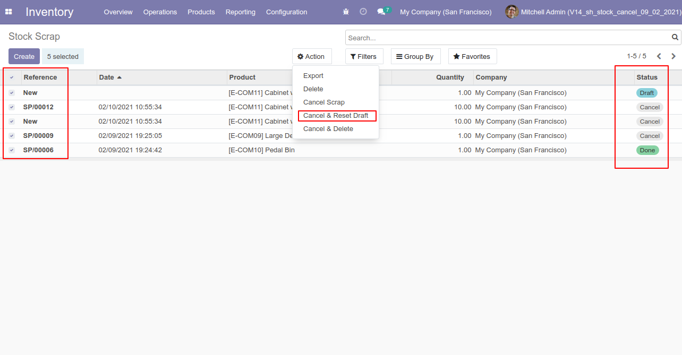Sort by the Date column header
The height and width of the screenshot is (355, 682).
[x=161, y=77]
